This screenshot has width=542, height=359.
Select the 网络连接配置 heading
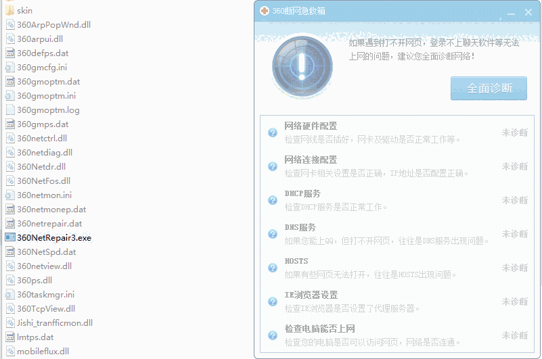pos(311,160)
